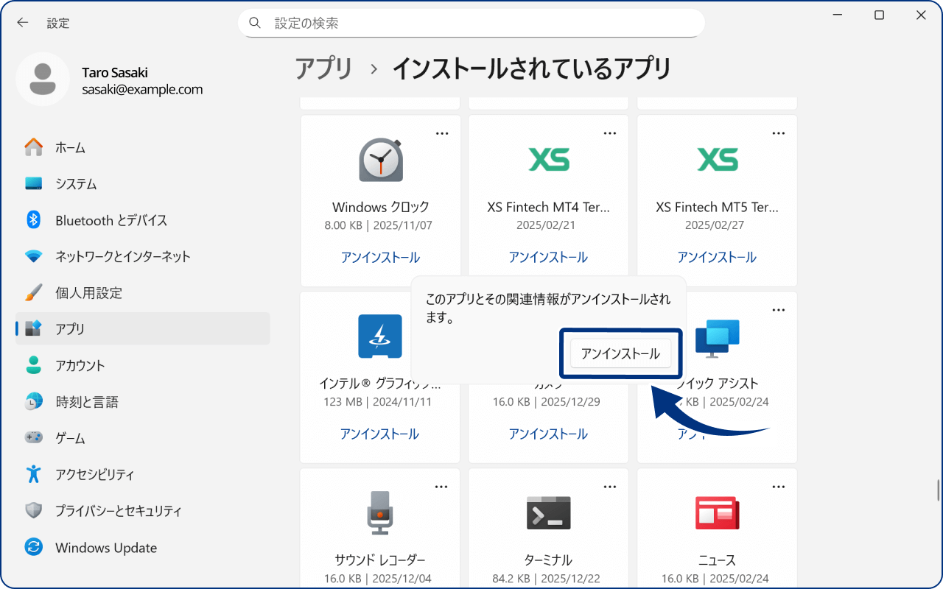Click the XS Fintech MT4 Terminal icon
Screen dimensions: 943x589
[x=549, y=159]
